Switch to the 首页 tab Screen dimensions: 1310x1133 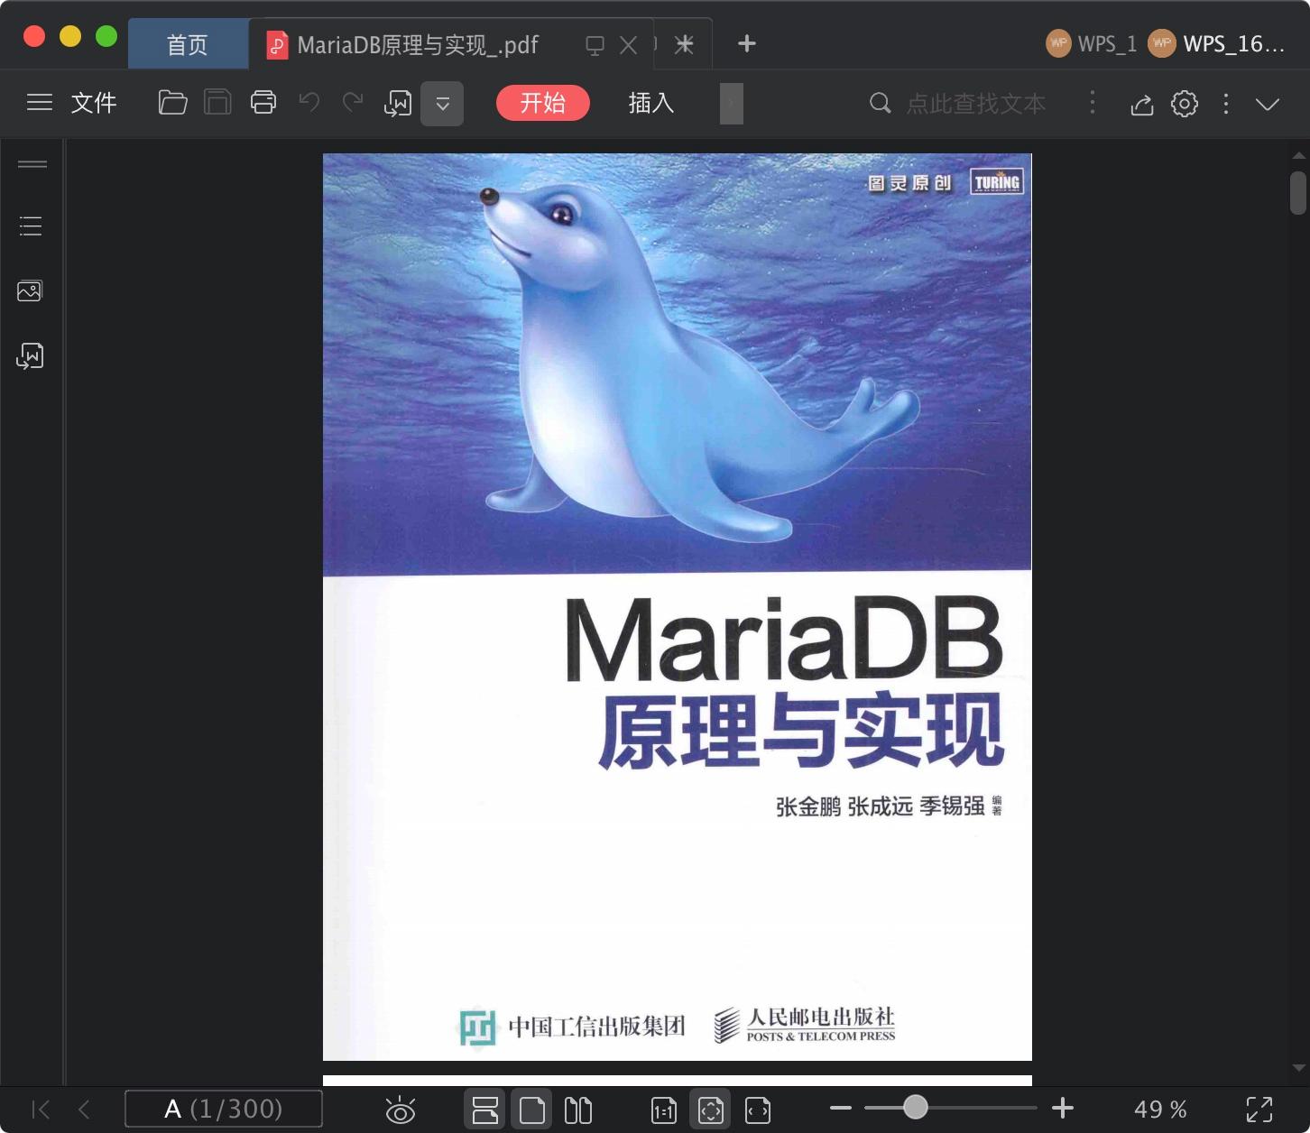coord(188,44)
